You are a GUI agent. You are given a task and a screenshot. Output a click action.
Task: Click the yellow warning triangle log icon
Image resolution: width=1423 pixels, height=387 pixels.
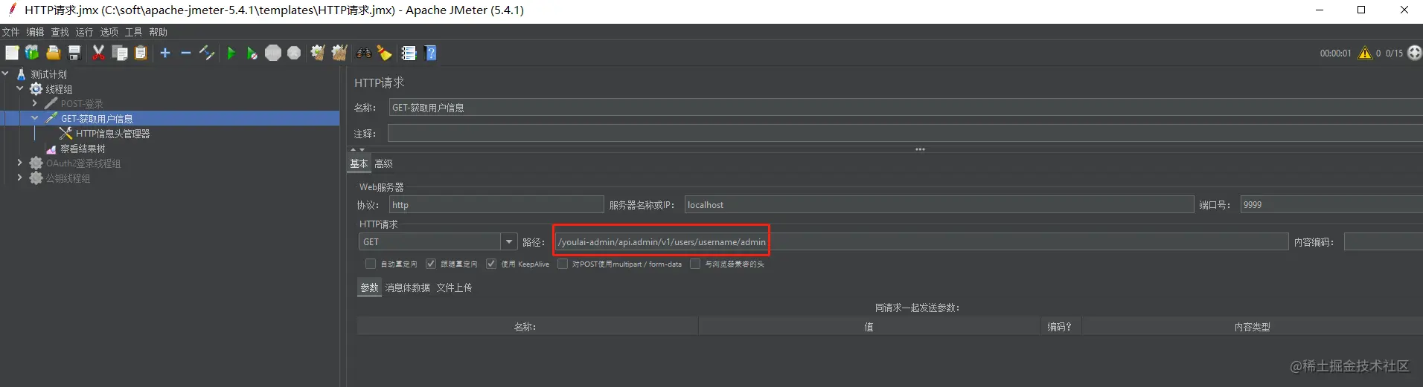[1365, 53]
